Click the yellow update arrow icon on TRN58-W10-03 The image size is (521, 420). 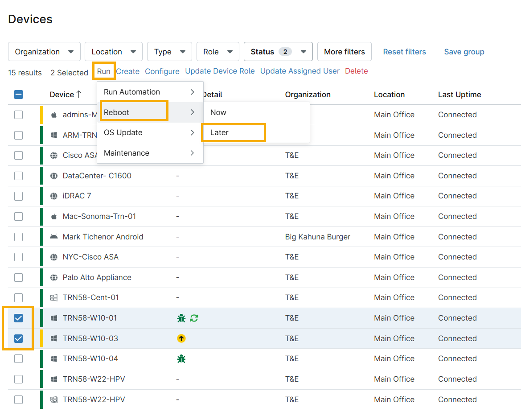coord(181,338)
